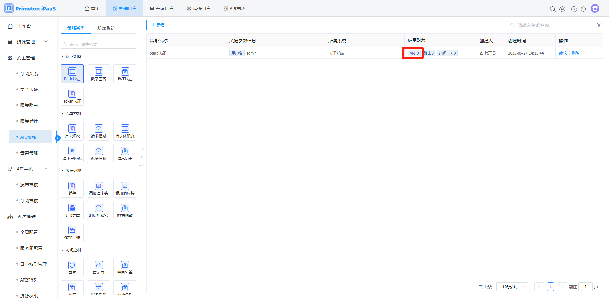Click the 编辑 link for basic认证
This screenshot has width=609, height=300.
tap(563, 53)
